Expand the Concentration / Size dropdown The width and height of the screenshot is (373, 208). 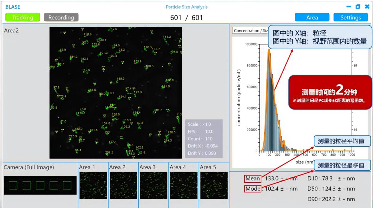(250, 31)
